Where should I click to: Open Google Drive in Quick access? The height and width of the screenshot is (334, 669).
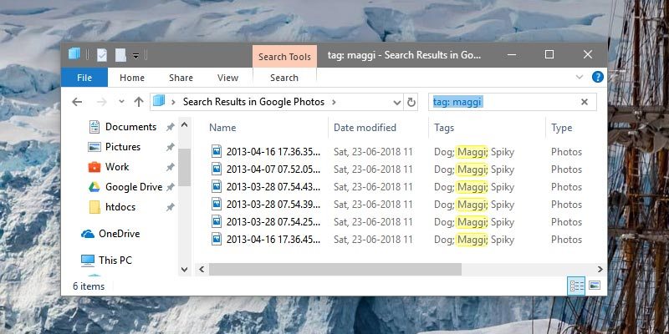point(133,187)
